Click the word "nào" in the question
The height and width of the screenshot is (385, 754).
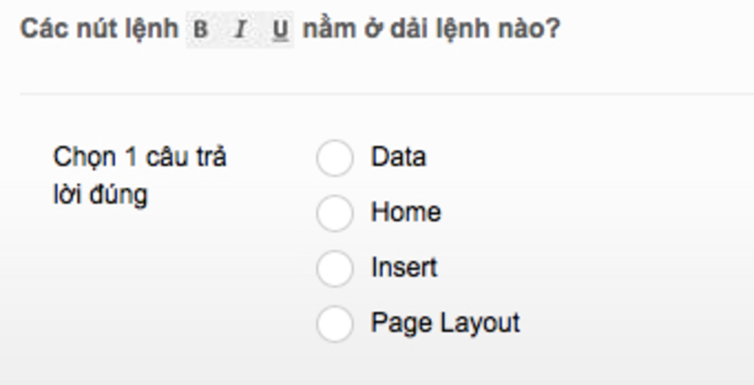coord(526,29)
